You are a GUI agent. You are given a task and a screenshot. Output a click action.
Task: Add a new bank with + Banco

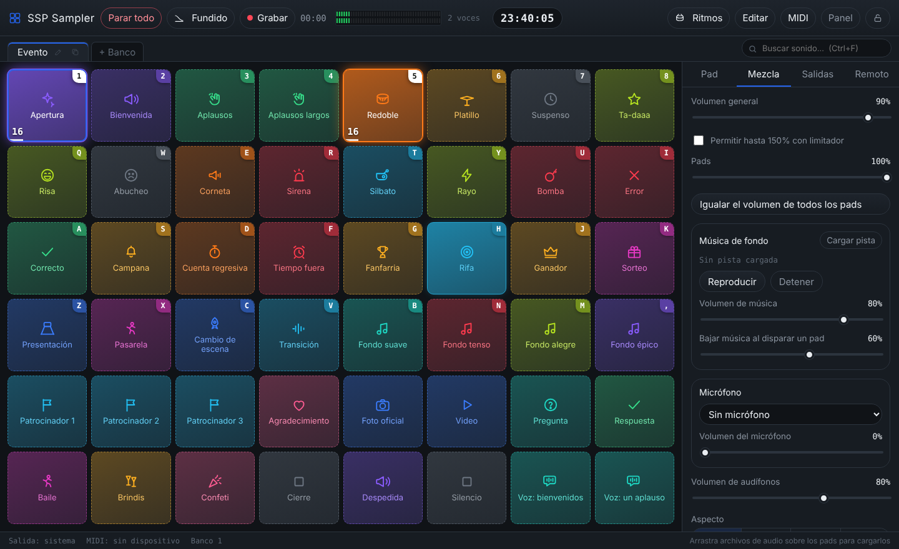[x=117, y=52]
